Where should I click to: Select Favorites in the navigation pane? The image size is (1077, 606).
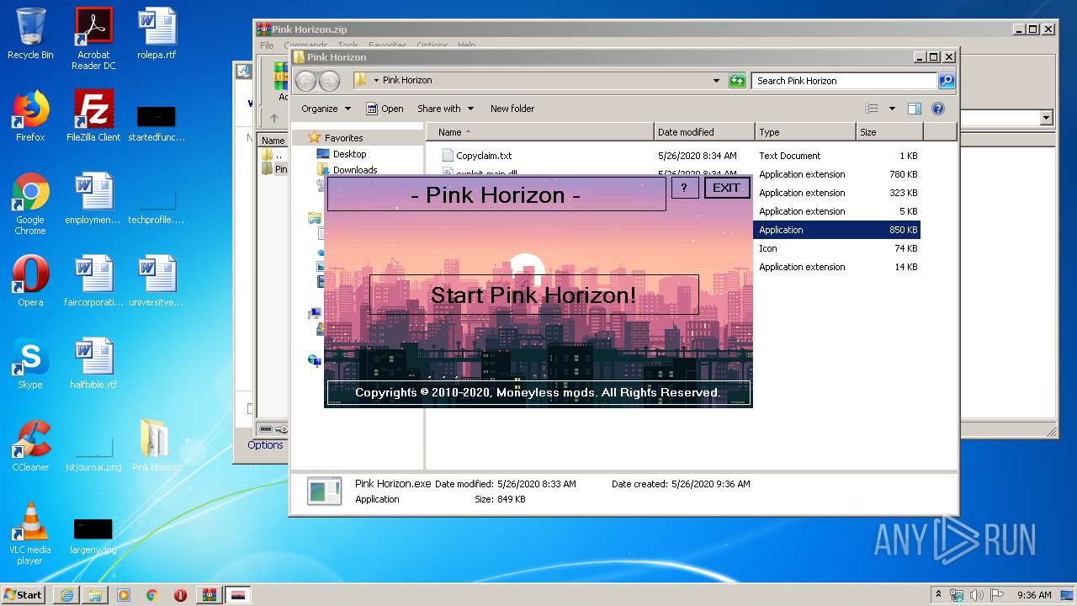point(343,138)
